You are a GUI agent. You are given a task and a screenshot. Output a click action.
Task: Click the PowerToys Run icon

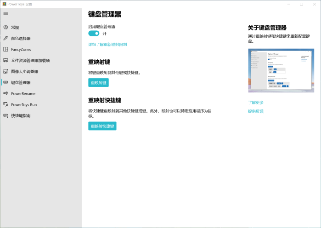tap(6, 104)
